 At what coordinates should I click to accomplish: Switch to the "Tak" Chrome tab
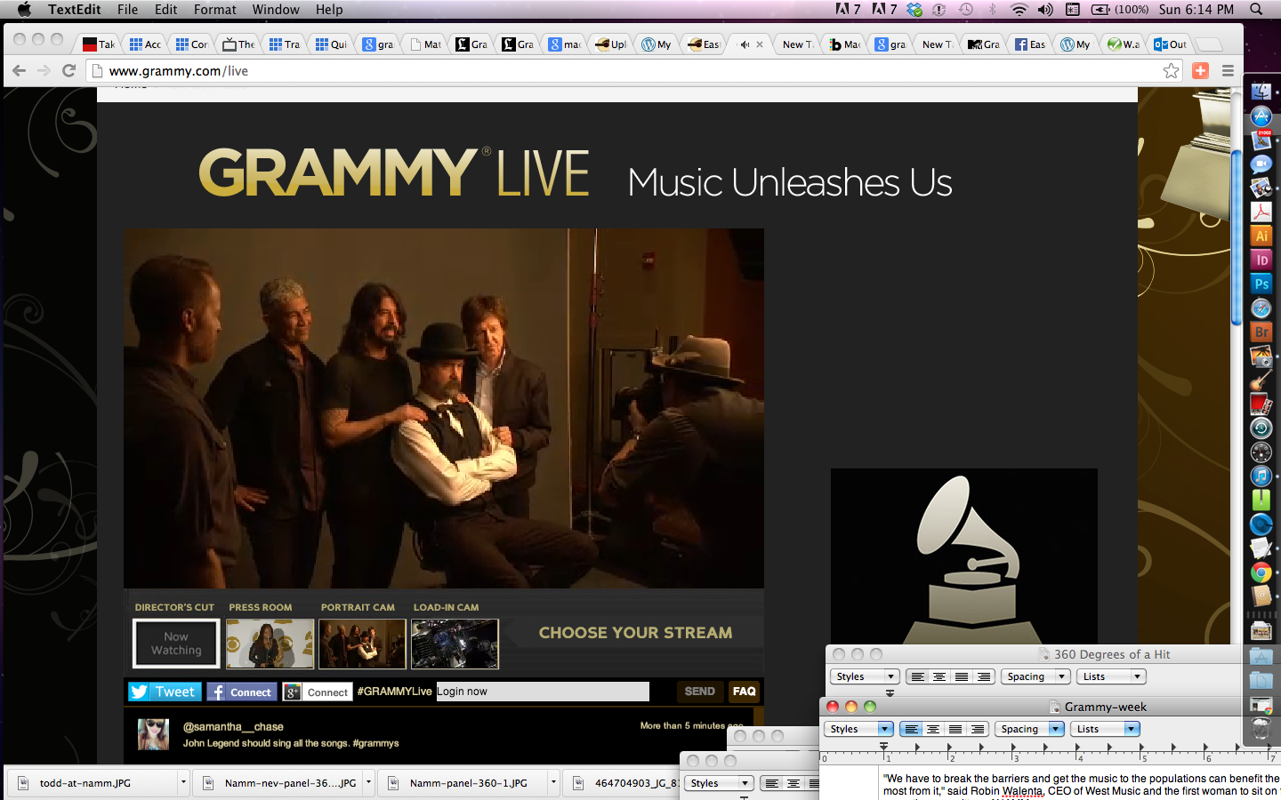98,44
